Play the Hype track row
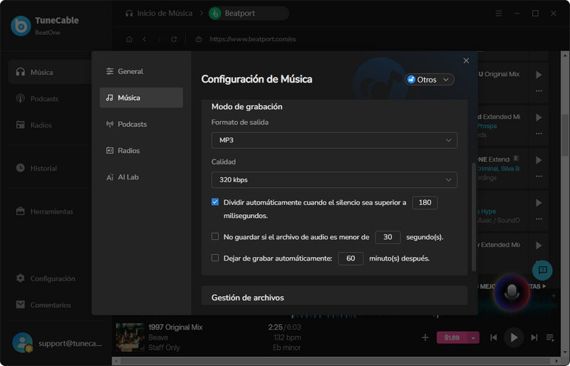 539,203
